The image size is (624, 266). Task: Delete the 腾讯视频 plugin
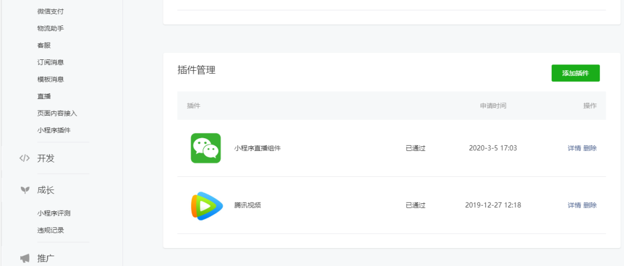tap(590, 206)
